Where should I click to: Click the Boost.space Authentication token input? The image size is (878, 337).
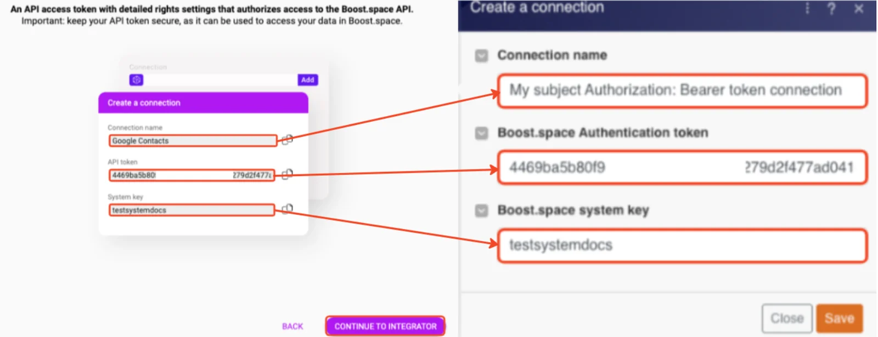(682, 168)
